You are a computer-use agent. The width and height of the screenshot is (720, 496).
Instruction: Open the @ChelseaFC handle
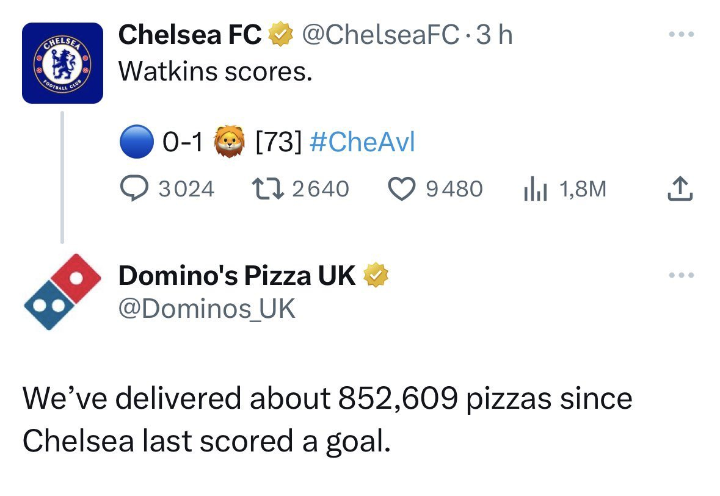381,35
